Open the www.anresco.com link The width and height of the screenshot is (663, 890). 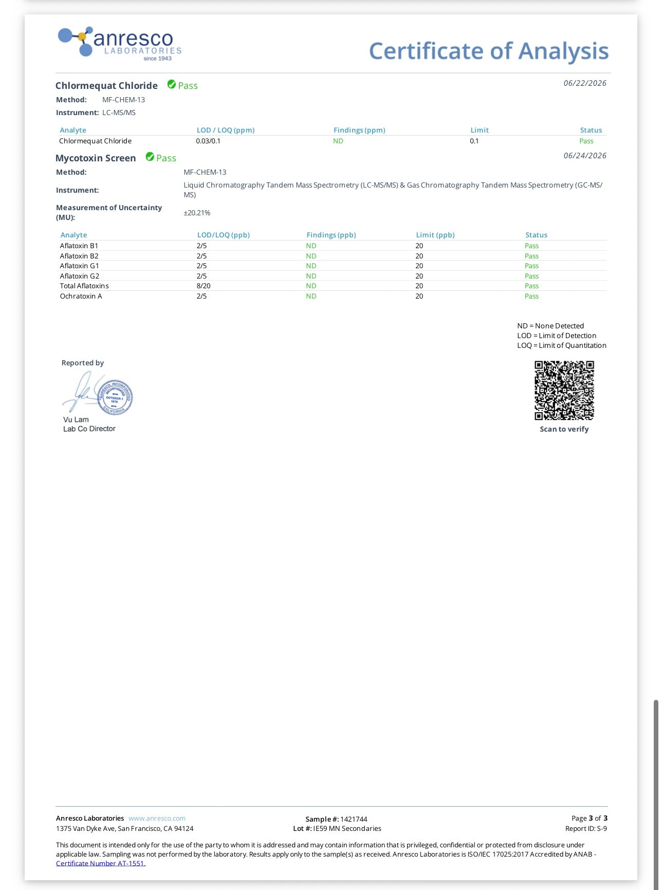[x=157, y=818]
